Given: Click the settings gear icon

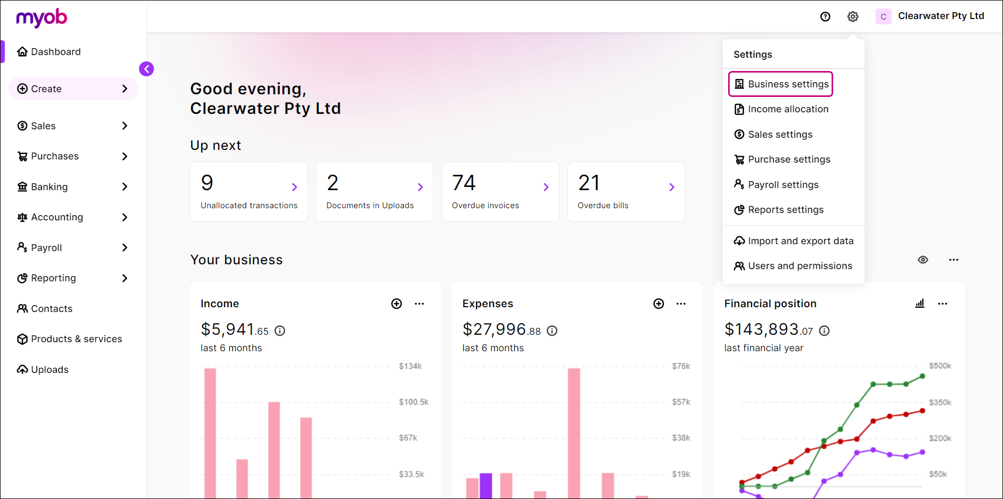Looking at the screenshot, I should (x=852, y=16).
